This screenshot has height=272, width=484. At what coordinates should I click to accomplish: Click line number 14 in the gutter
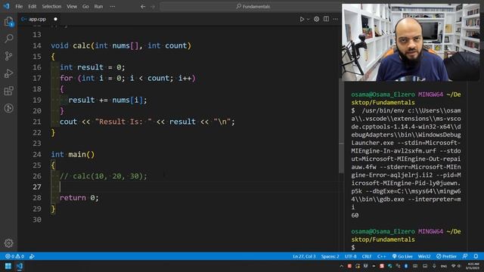(x=37, y=45)
